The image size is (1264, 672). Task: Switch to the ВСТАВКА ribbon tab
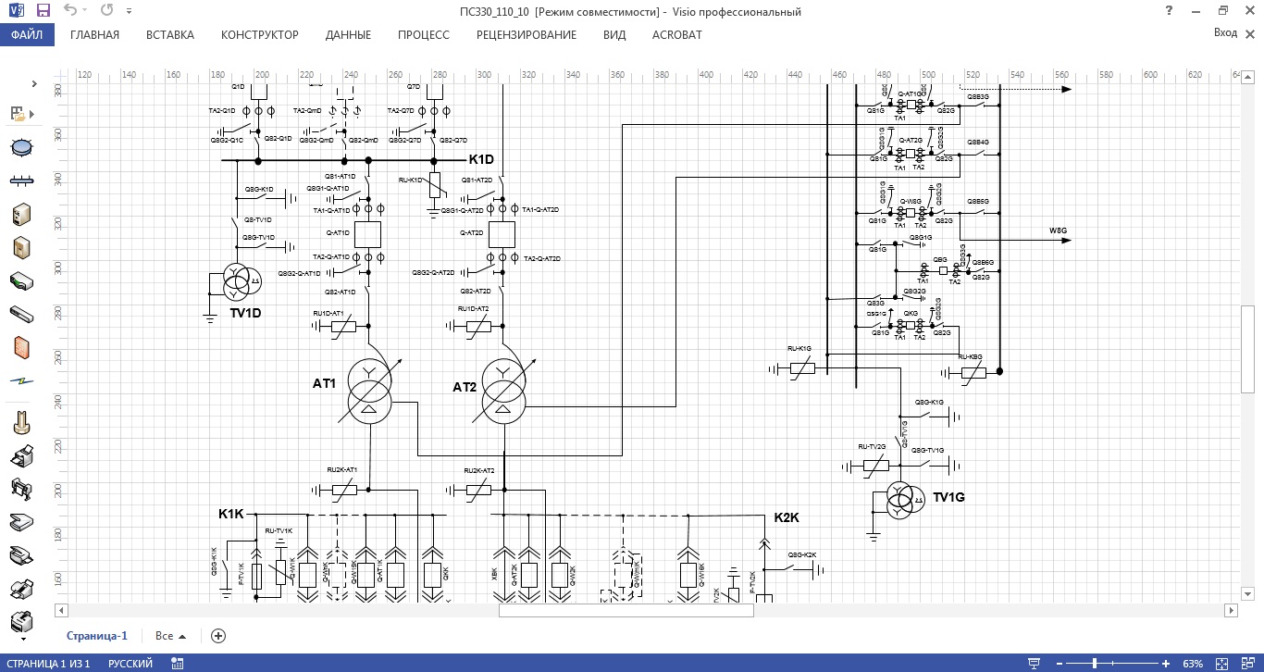pos(170,35)
